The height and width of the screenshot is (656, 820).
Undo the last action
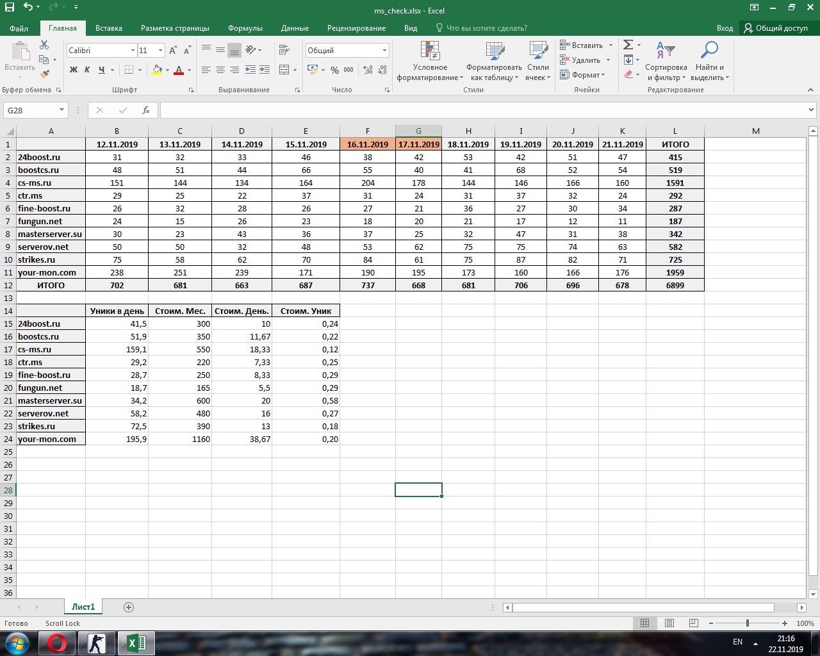[x=28, y=7]
